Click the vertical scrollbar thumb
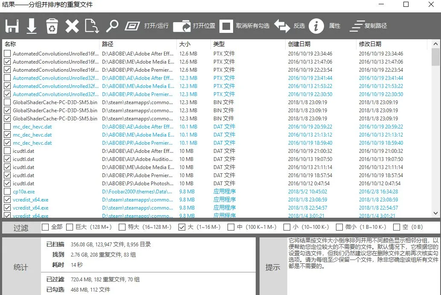 point(435,57)
